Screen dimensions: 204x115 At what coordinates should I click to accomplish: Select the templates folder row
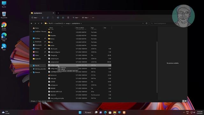[x=79, y=35]
